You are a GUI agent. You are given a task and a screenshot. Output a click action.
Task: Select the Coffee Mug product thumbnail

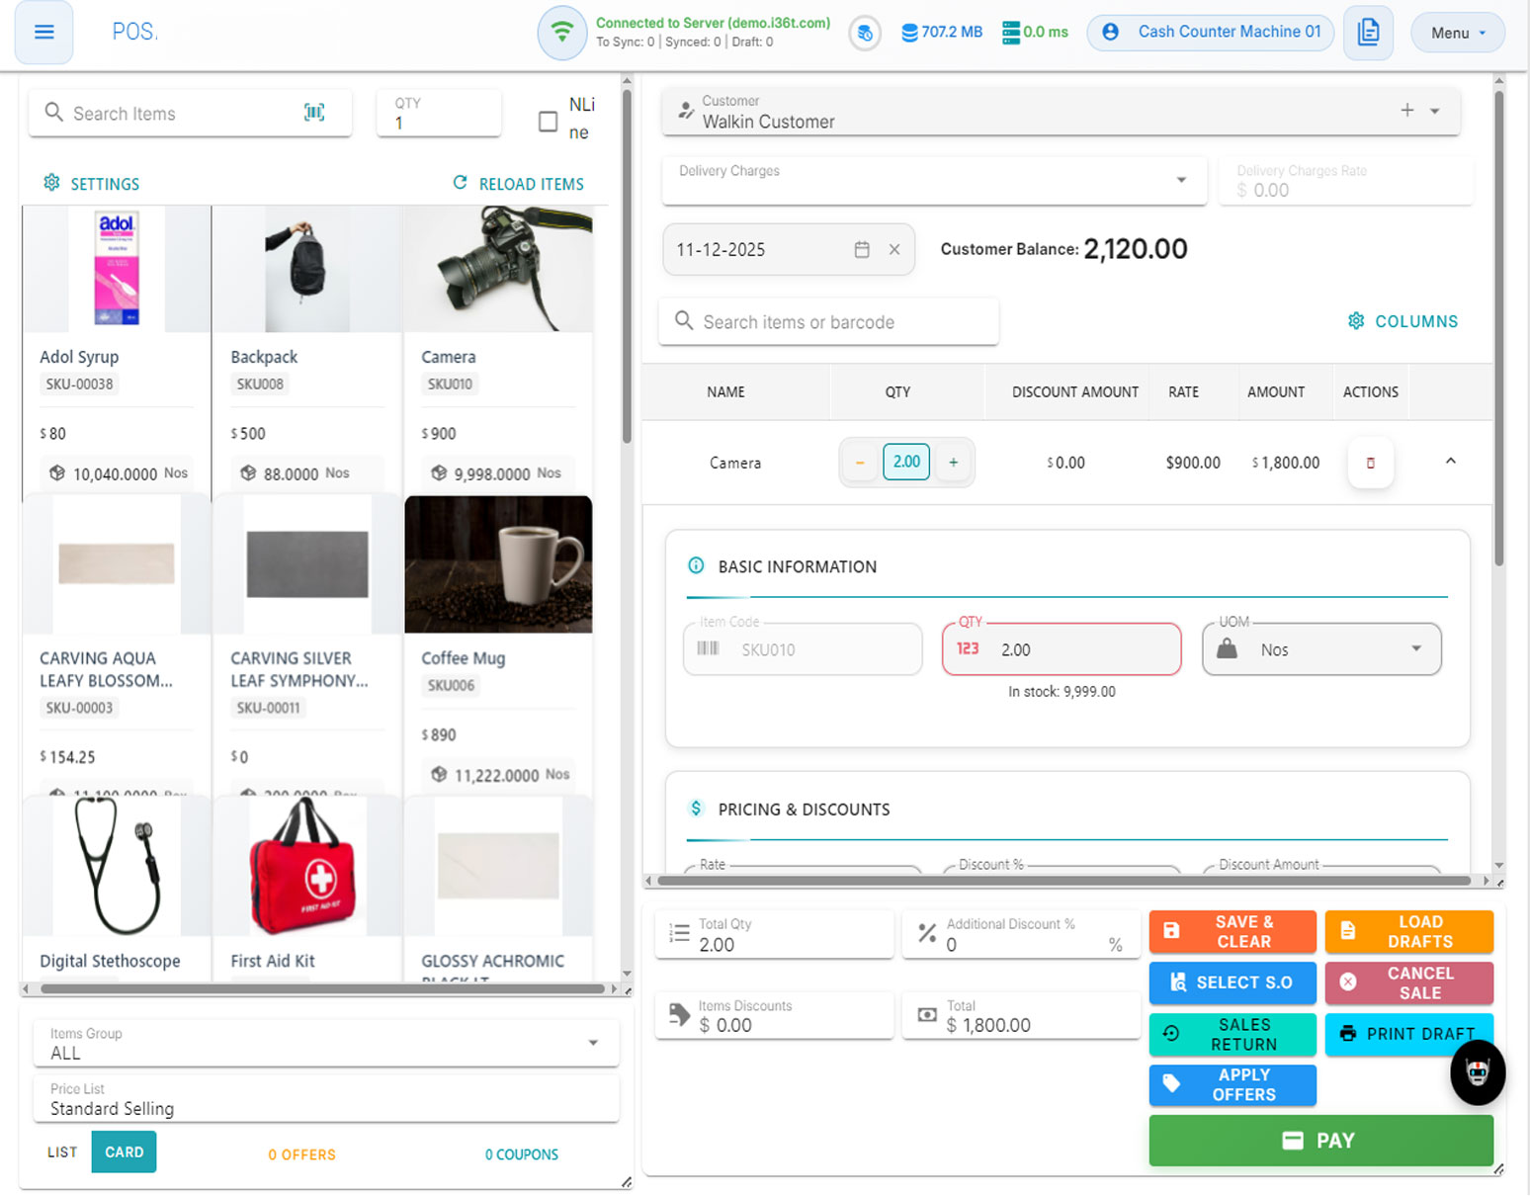pyautogui.click(x=498, y=564)
